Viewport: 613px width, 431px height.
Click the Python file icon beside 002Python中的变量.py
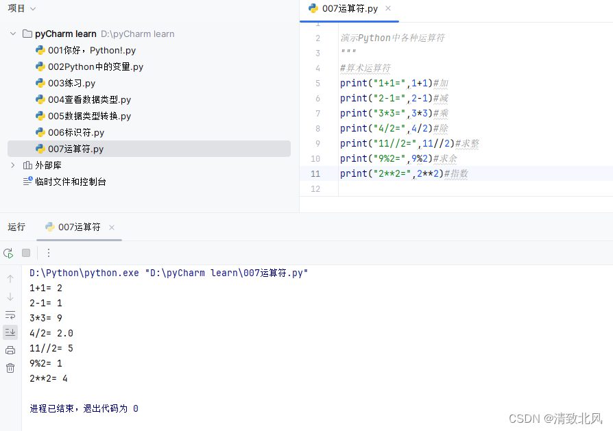[x=40, y=66]
